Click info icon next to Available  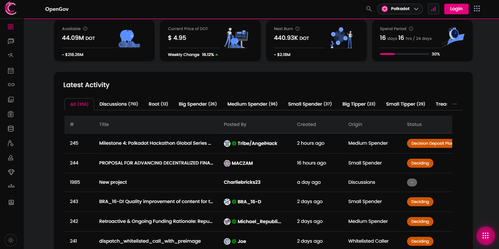point(85,29)
